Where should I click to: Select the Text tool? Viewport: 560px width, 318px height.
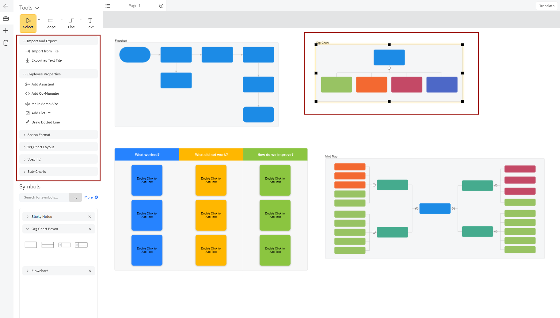[x=90, y=23]
